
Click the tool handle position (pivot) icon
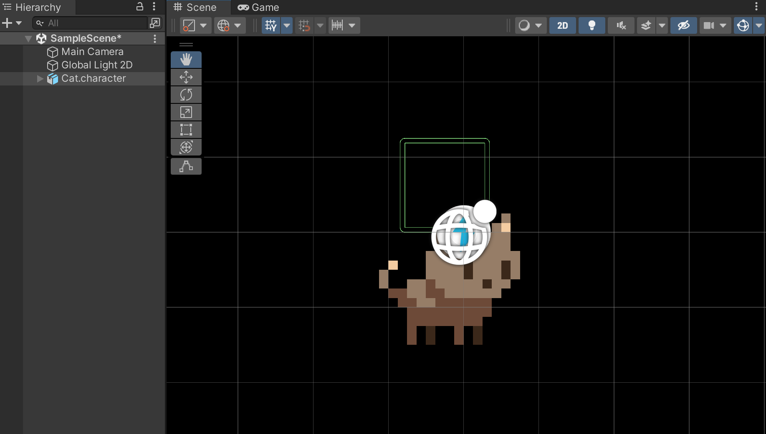(189, 25)
